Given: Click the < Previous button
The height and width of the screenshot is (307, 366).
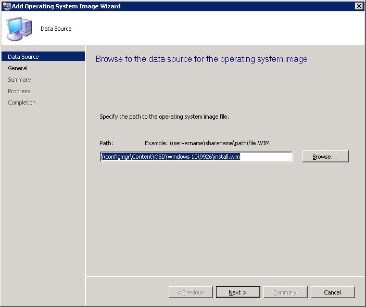Looking at the screenshot, I should [x=191, y=292].
